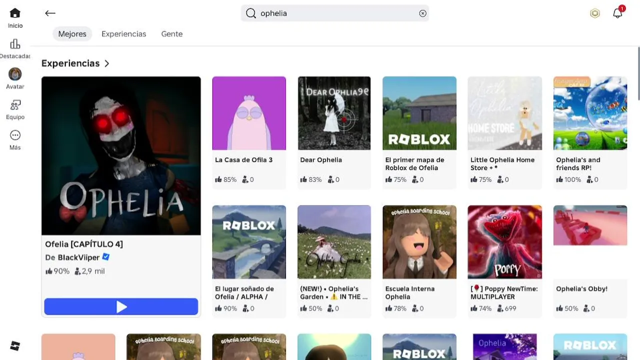Viewport: 640px width, 360px height.
Task: Play Ofelia [CAPÍTULO 4] with blue button
Action: (121, 306)
